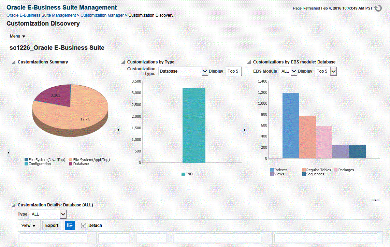
Task: Open Oracle E-Business Suite Management breadcrumb link
Action: [41, 15]
